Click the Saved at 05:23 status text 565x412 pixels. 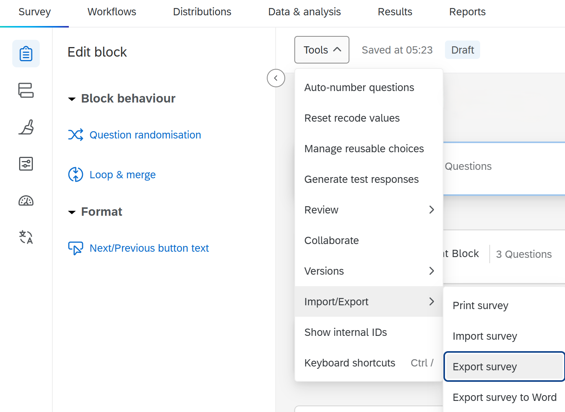coord(397,50)
